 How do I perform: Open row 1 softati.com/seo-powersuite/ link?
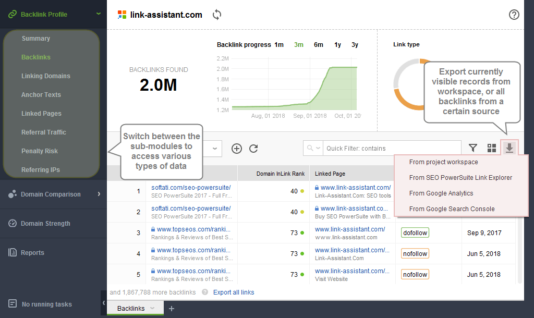[191, 188]
